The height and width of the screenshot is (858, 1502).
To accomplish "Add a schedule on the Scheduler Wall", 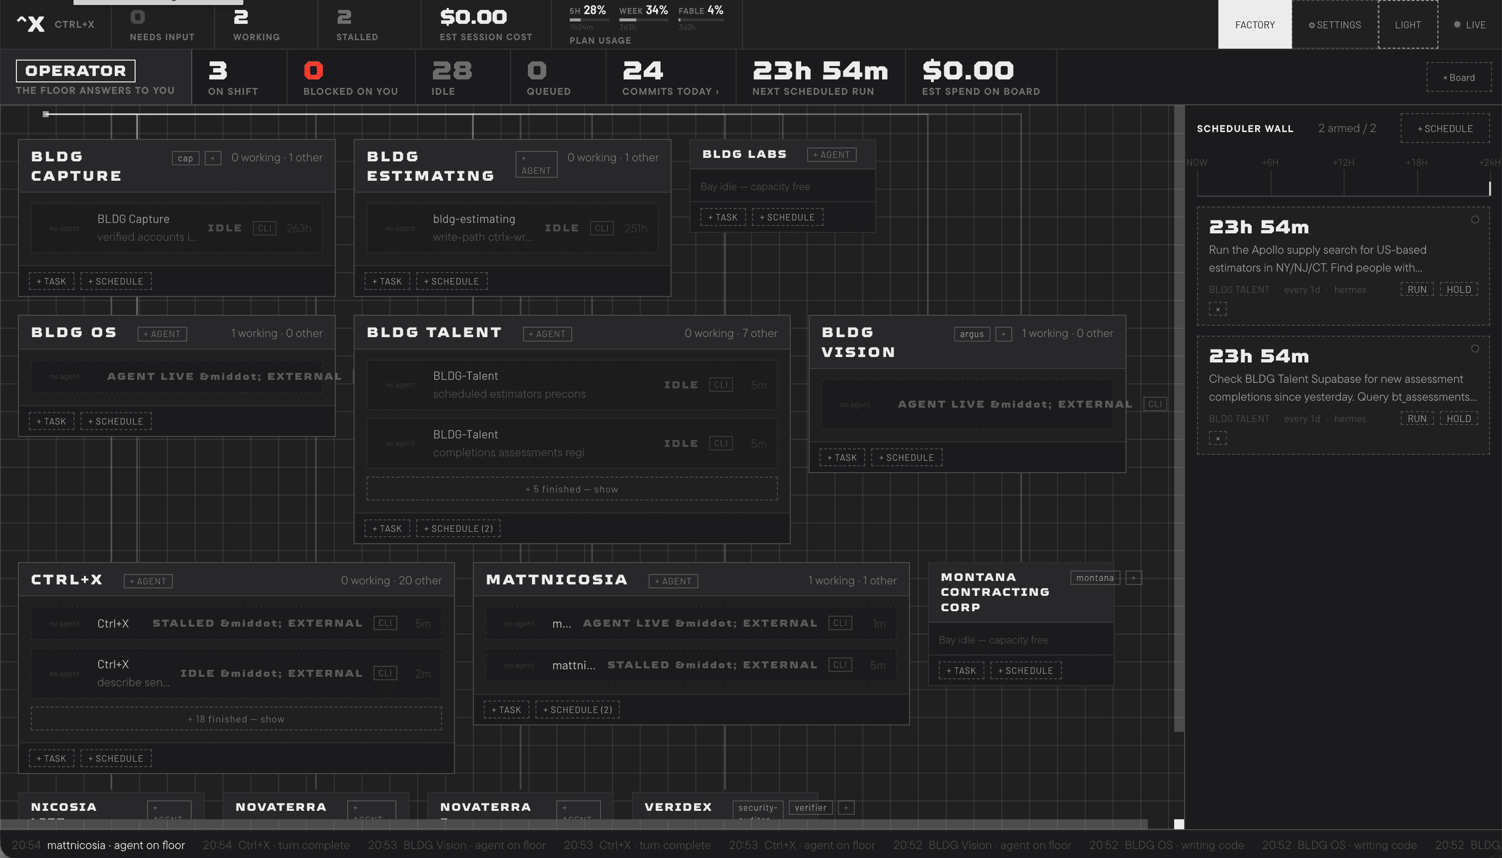I will [1445, 129].
